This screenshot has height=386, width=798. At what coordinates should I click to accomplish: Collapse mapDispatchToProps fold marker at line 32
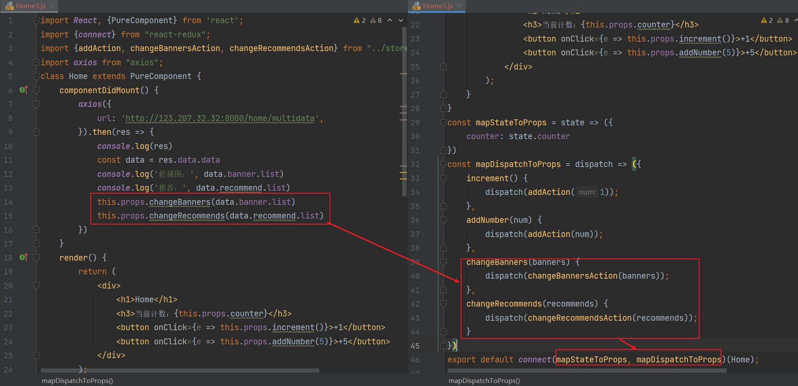tap(443, 164)
